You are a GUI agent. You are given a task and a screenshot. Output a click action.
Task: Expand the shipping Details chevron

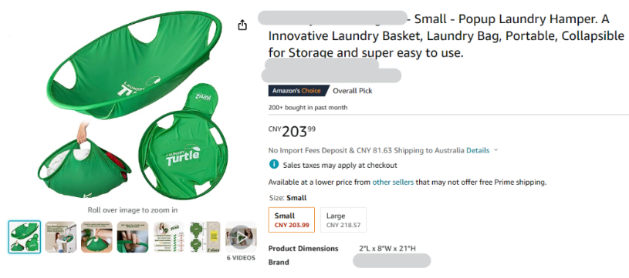pyautogui.click(x=495, y=150)
